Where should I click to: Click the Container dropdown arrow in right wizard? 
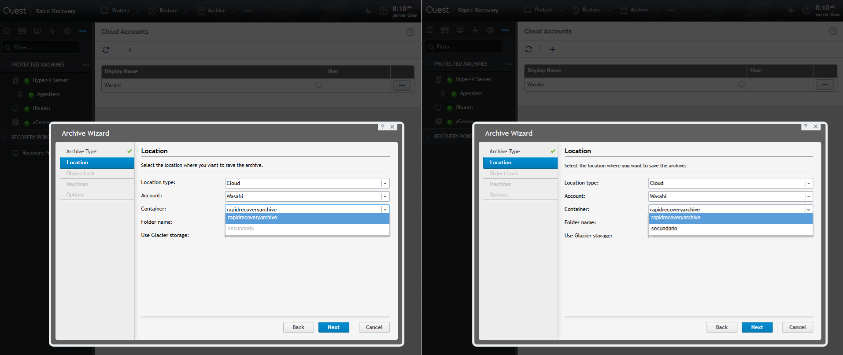tap(809, 210)
